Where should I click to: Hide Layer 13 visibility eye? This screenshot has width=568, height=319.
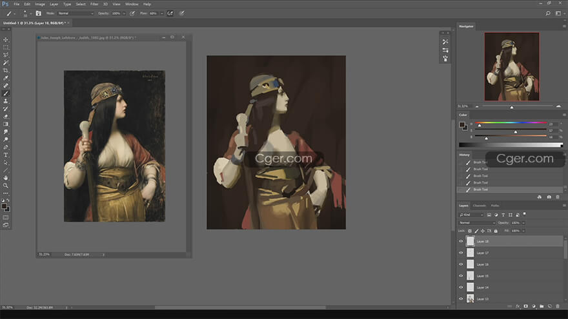coord(461,299)
